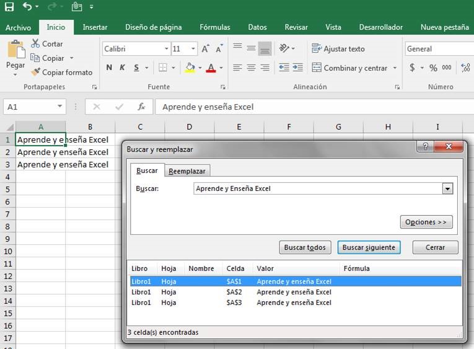Open the Calibri font name dropdown

tap(166, 49)
